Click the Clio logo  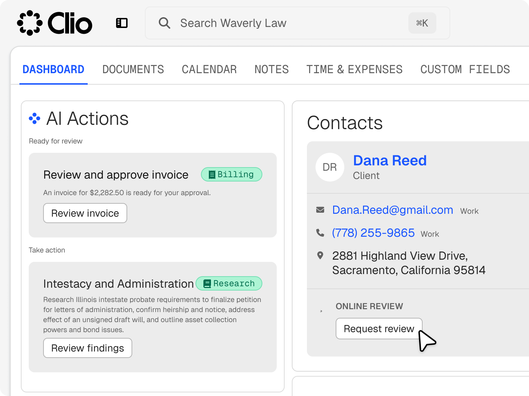click(x=55, y=23)
